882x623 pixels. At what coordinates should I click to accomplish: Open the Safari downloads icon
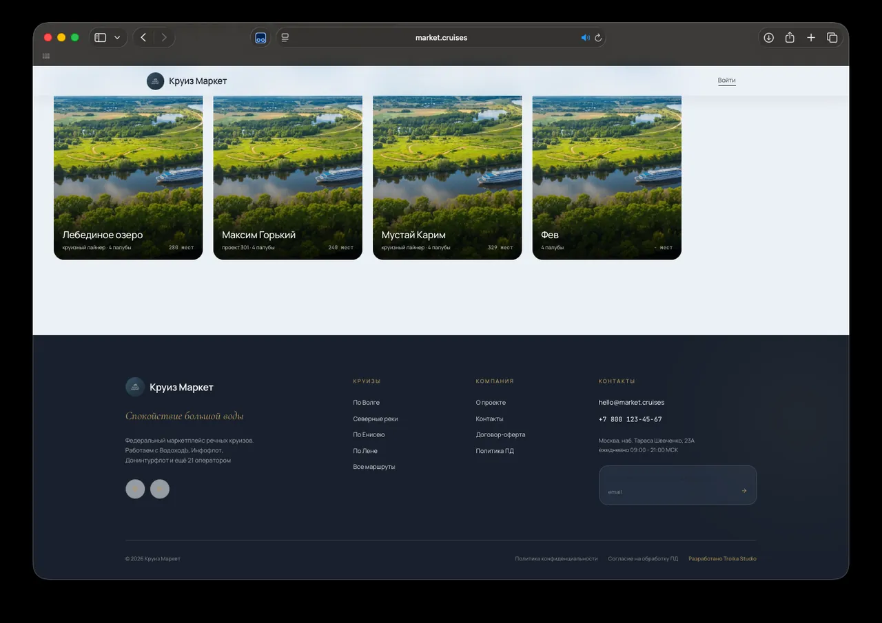click(x=768, y=37)
